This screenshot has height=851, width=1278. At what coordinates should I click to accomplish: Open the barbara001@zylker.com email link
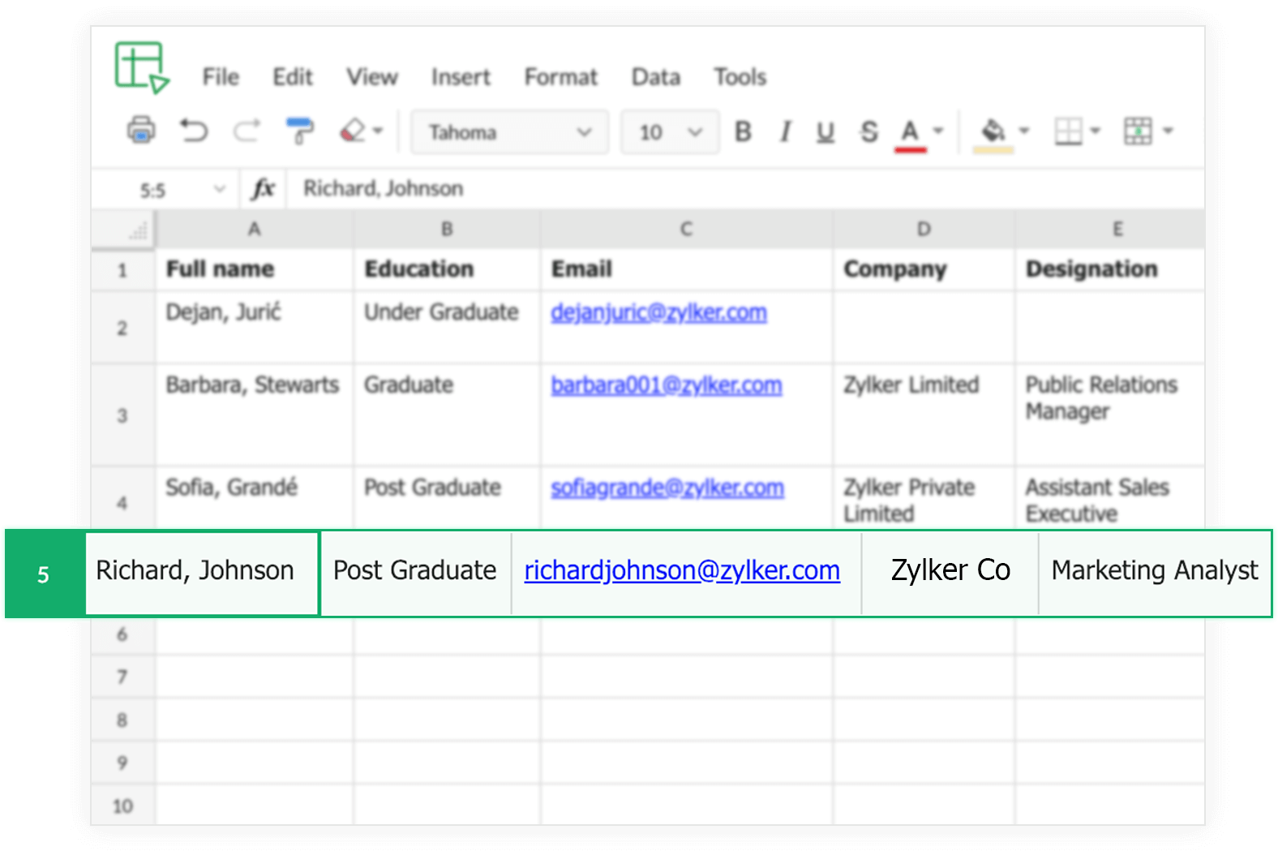(x=667, y=385)
